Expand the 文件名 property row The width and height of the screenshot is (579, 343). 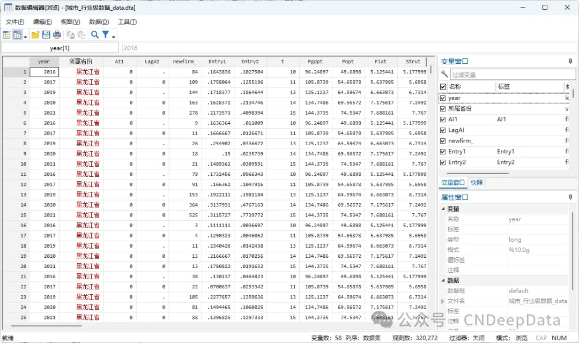[x=443, y=301]
